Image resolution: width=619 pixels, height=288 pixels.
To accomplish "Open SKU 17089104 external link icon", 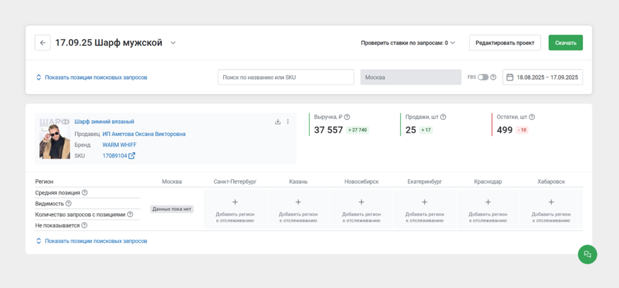I will pos(132,156).
